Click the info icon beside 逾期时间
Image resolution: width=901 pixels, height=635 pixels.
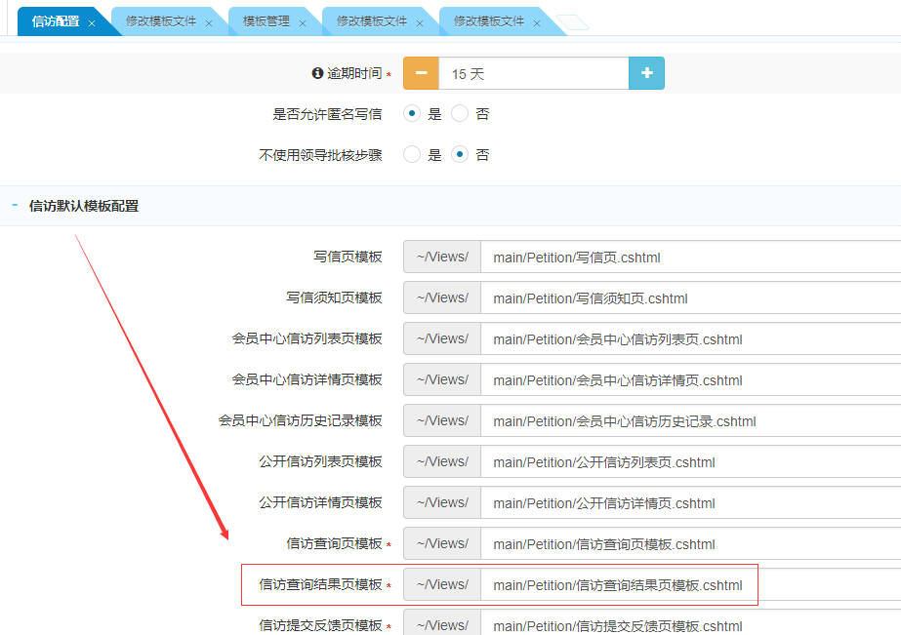pos(316,74)
